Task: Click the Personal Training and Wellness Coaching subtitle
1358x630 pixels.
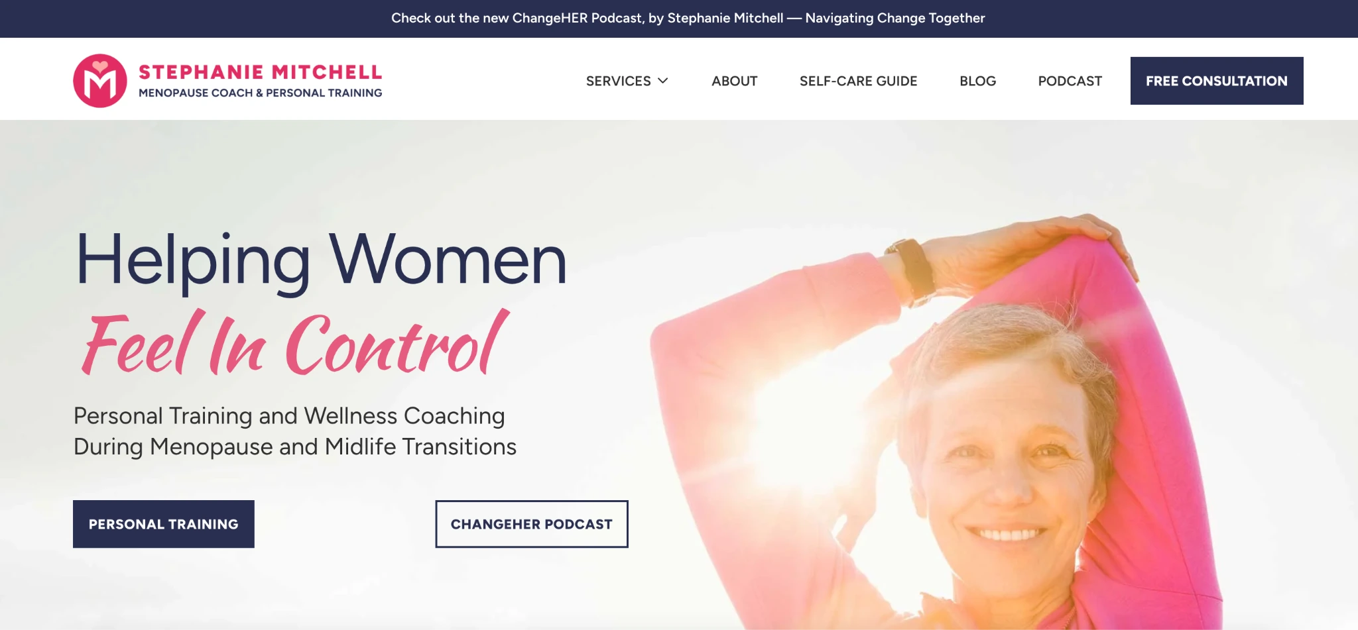Action: (x=289, y=415)
